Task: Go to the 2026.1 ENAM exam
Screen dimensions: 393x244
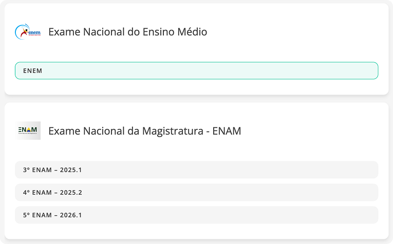Action: (x=196, y=215)
